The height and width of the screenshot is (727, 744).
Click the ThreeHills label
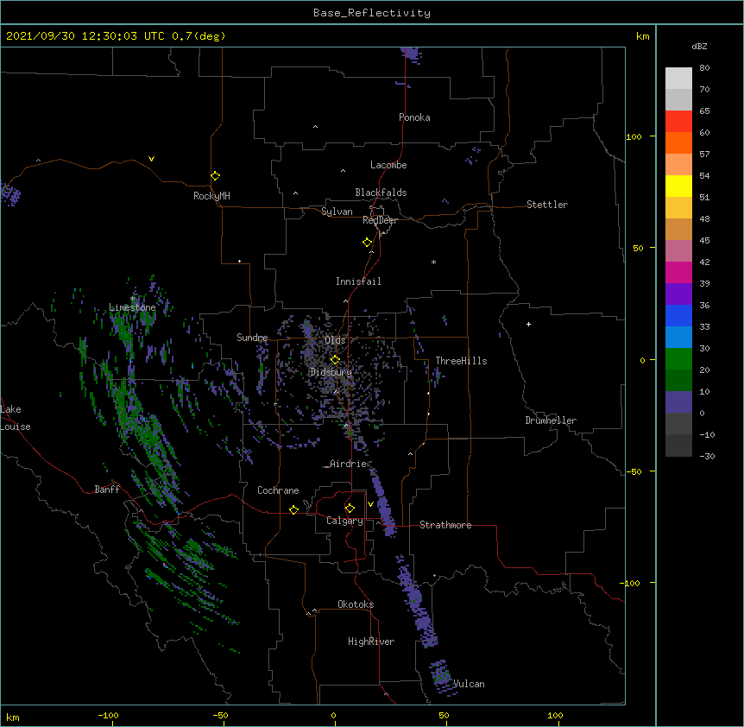(461, 361)
